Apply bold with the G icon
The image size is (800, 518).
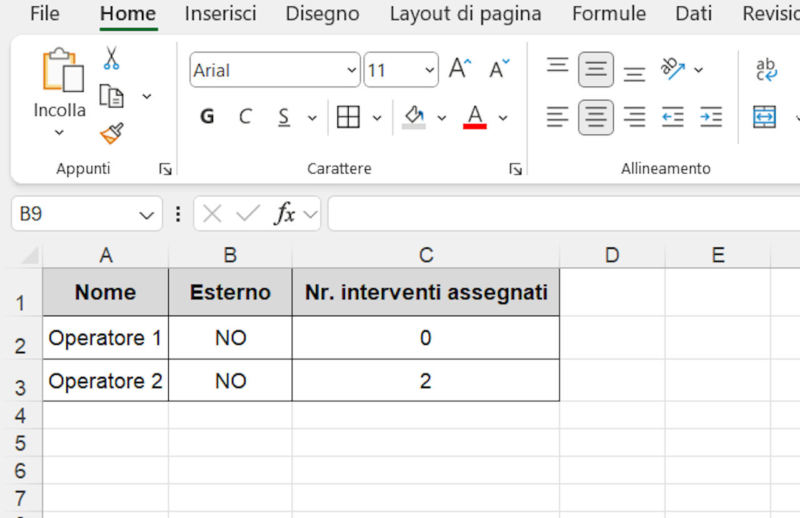[x=207, y=117]
